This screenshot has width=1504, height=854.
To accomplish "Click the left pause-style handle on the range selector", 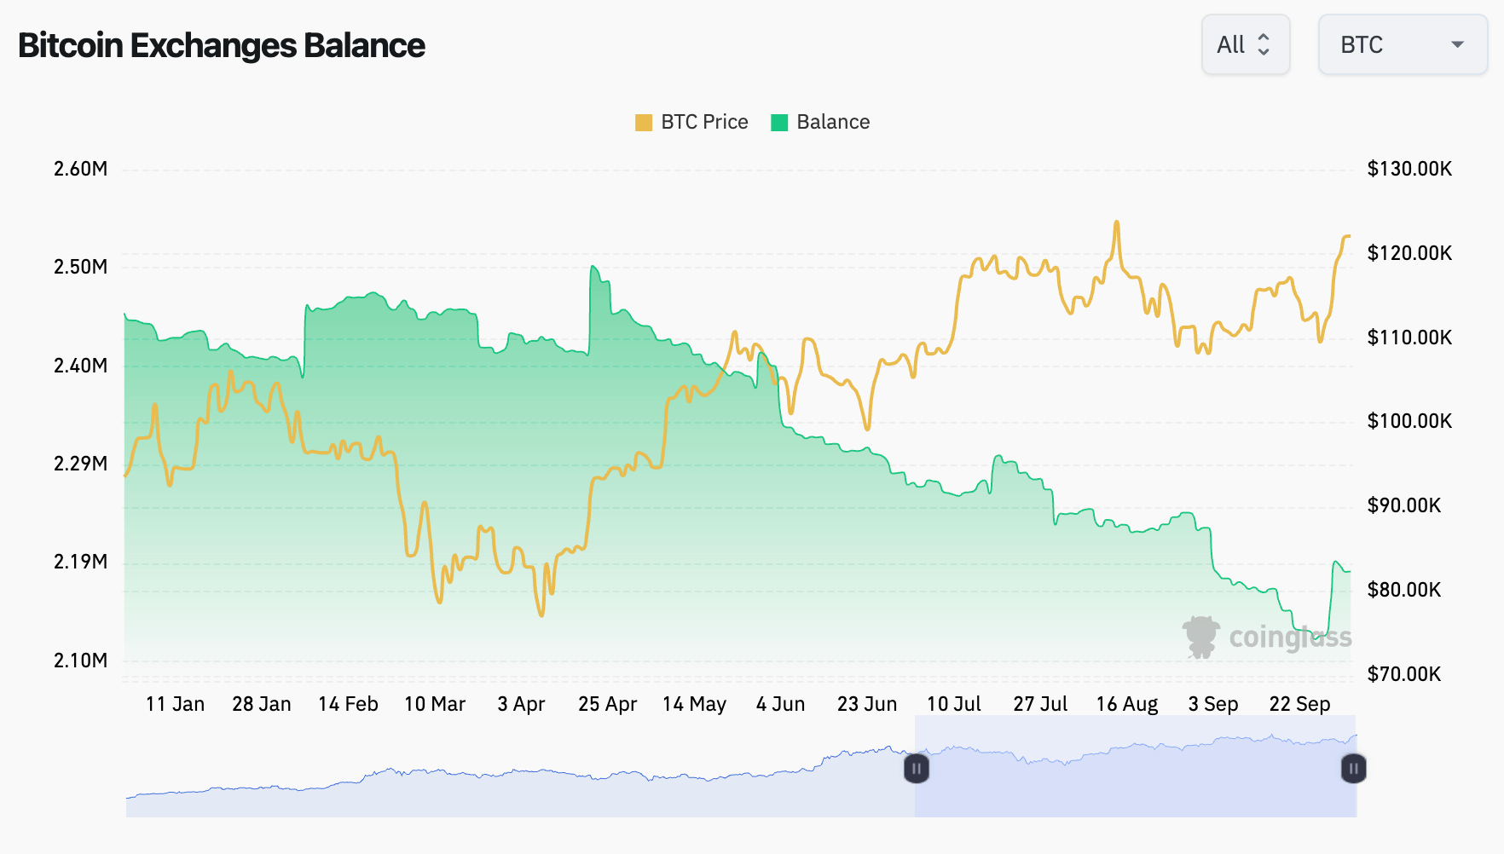I will pyautogui.click(x=917, y=768).
